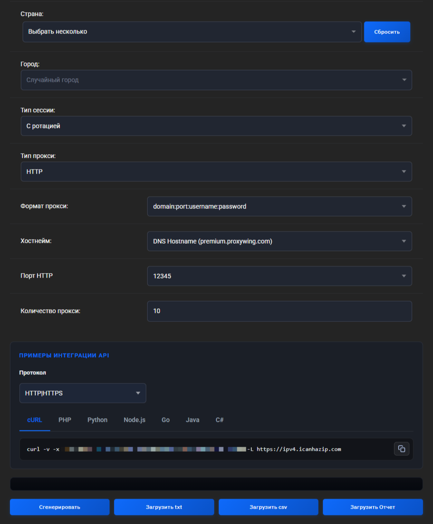Switch to the Go tab
The width and height of the screenshot is (433, 524).
click(x=166, y=420)
